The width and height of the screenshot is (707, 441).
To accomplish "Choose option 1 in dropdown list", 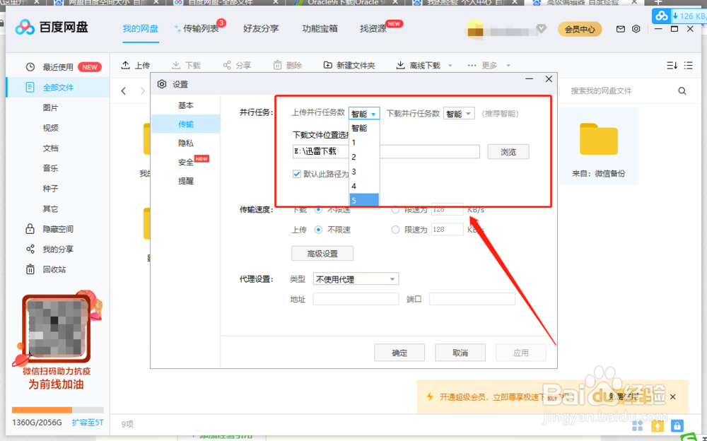I will [x=364, y=143].
